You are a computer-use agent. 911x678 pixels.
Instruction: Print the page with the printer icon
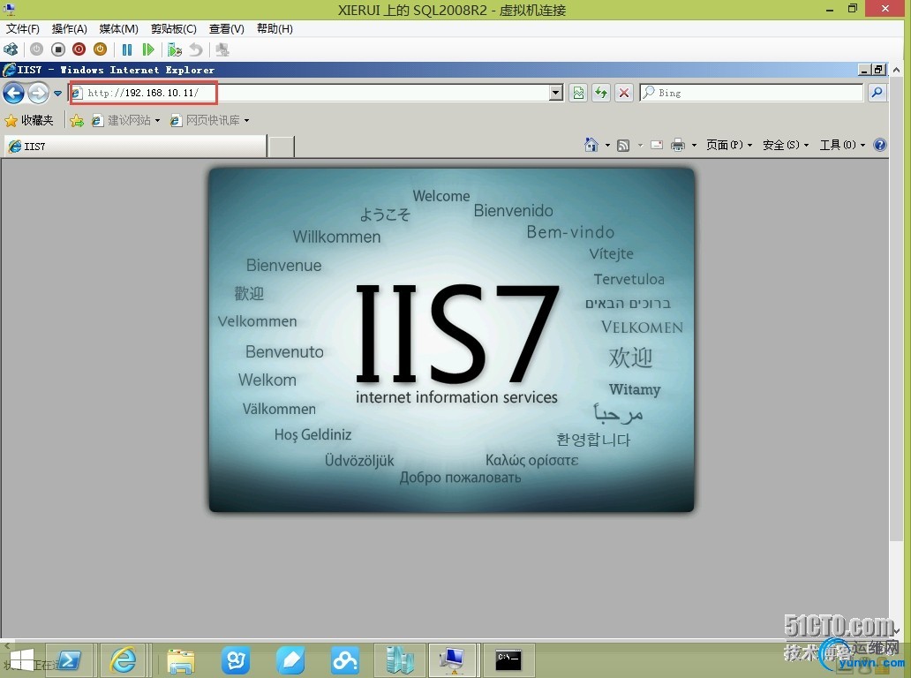pyautogui.click(x=677, y=145)
